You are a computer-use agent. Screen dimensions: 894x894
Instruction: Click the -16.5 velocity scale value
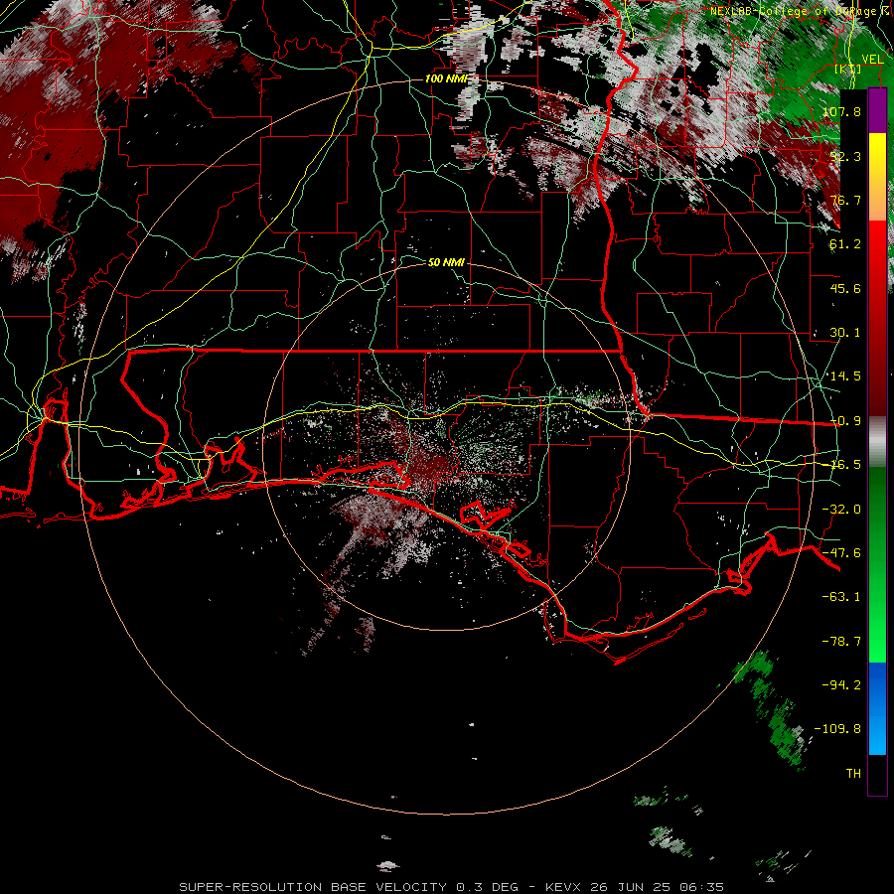coord(843,465)
